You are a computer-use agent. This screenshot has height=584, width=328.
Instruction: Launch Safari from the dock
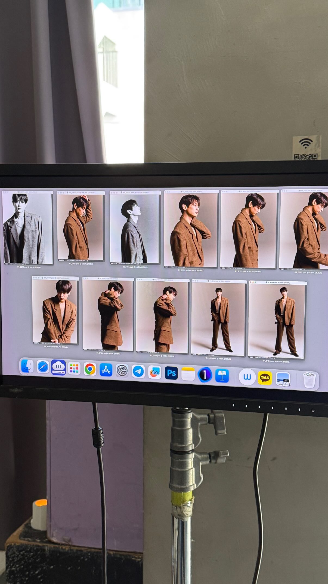pyautogui.click(x=43, y=367)
